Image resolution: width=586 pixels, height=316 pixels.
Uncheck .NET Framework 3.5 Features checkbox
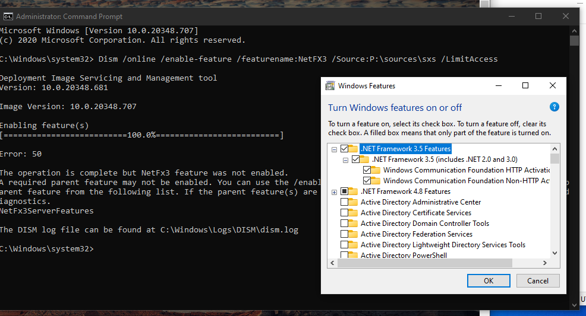coord(344,149)
